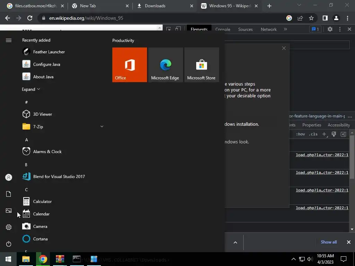
Task: Click the Windows Start button
Action: [8, 259]
